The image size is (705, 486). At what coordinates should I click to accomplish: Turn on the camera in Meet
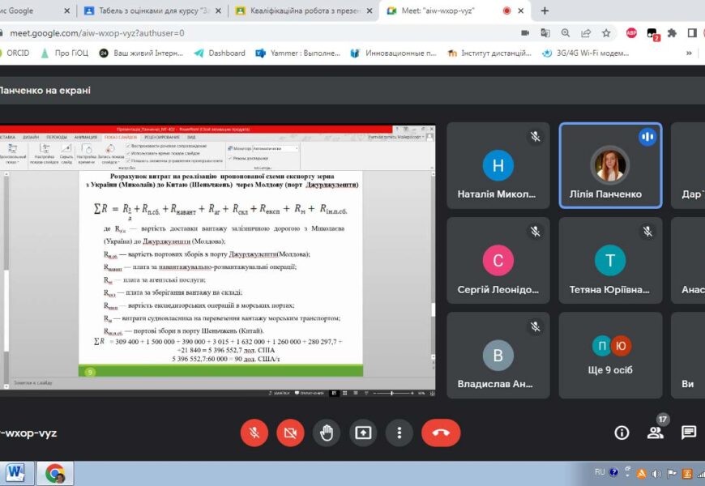click(290, 433)
